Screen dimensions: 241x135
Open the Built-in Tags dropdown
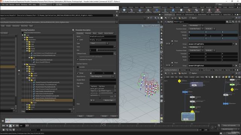pyautogui.click(x=110, y=100)
